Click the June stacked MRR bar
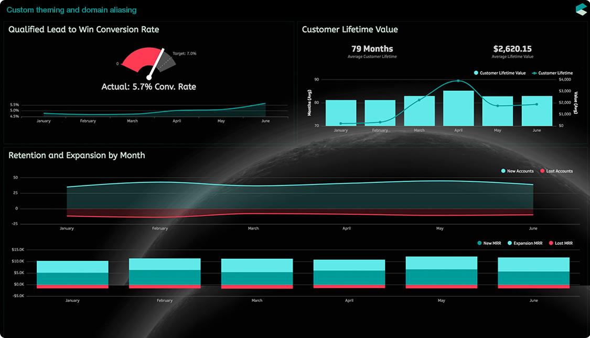 (533, 273)
